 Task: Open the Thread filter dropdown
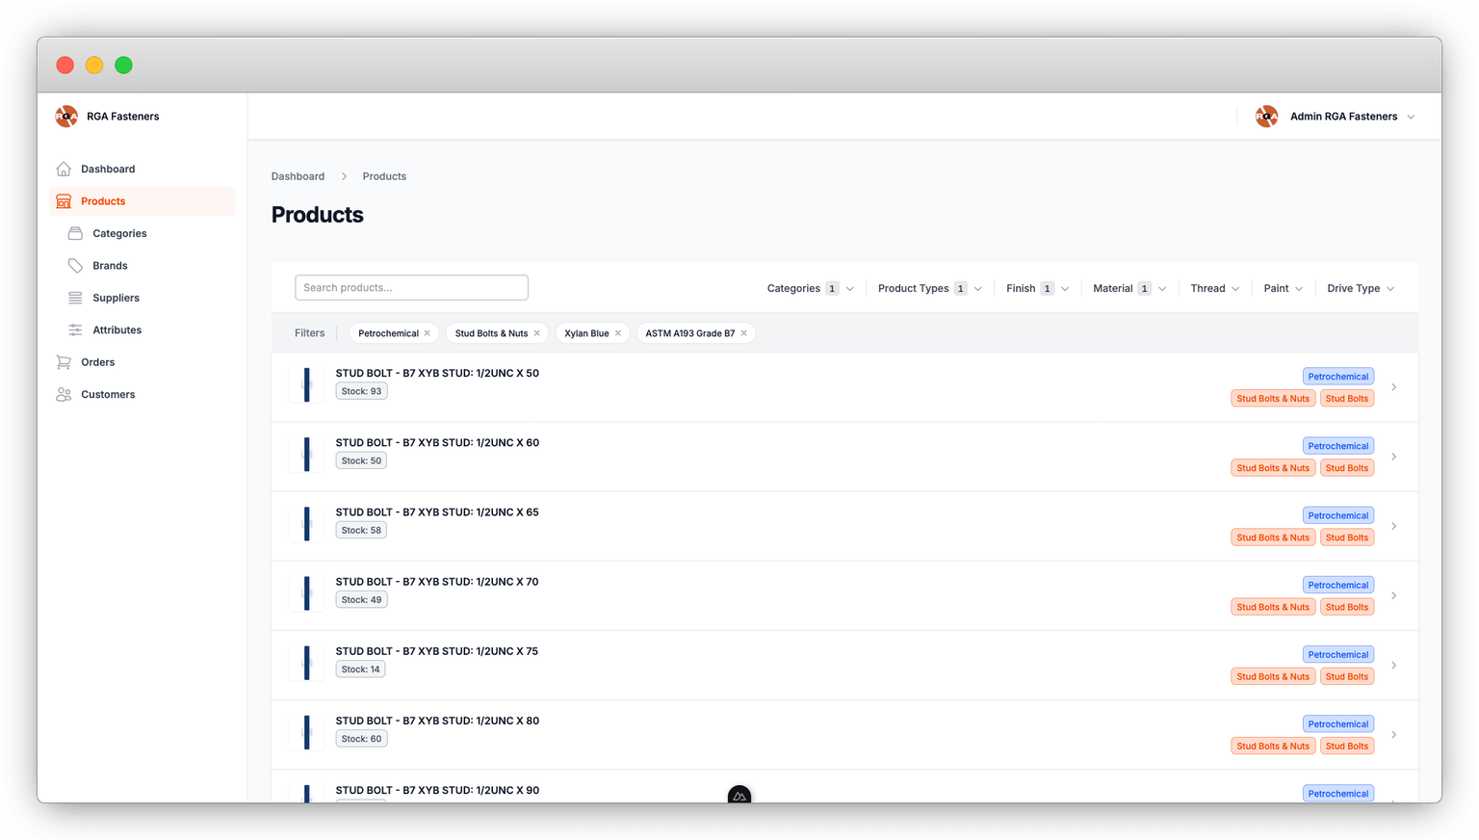coord(1214,287)
